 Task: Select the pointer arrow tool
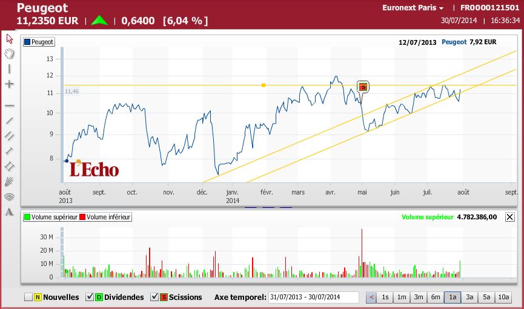click(9, 39)
